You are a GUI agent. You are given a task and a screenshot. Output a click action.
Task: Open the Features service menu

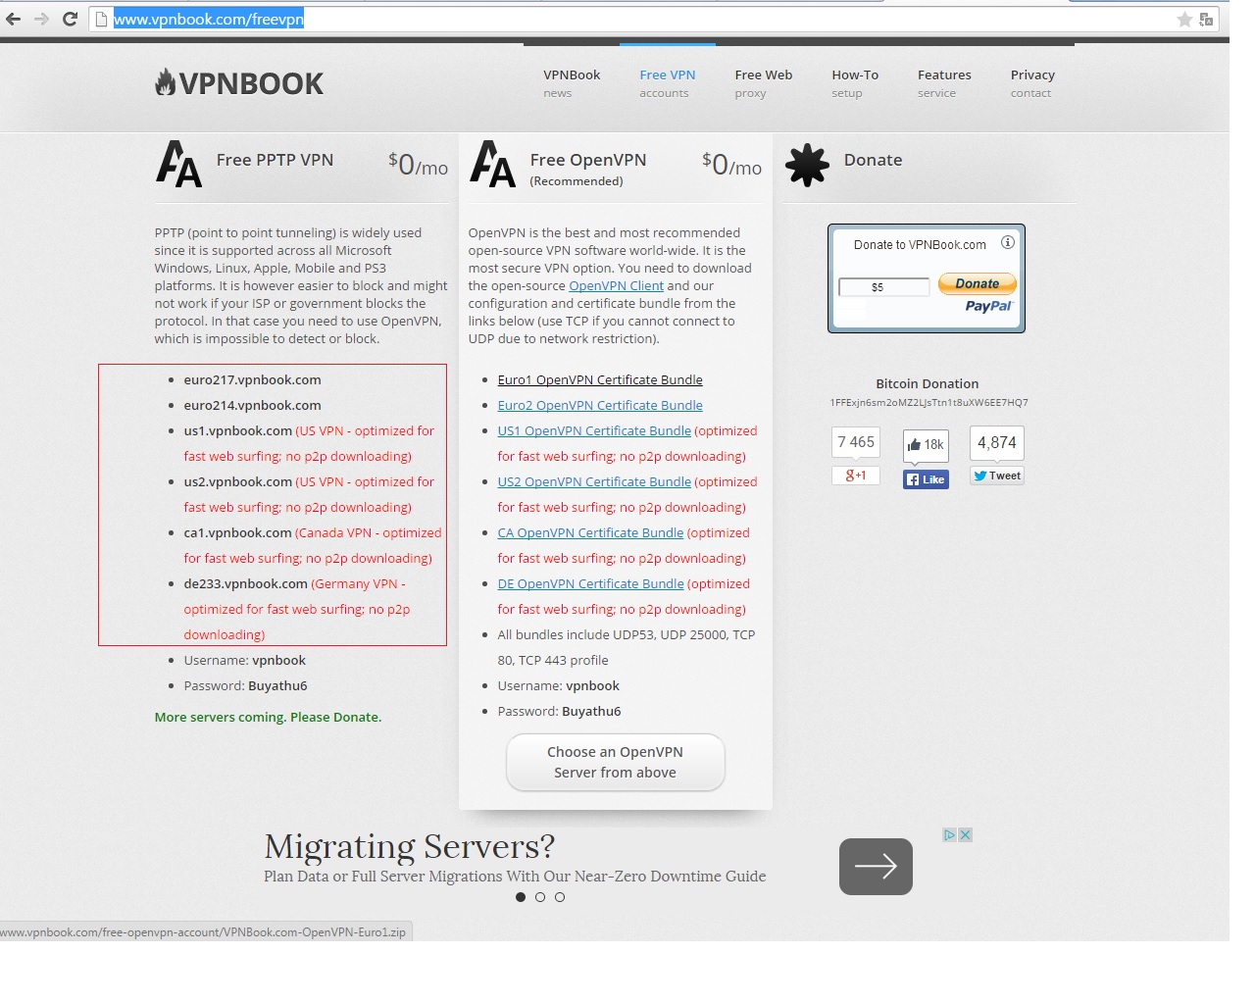(944, 83)
